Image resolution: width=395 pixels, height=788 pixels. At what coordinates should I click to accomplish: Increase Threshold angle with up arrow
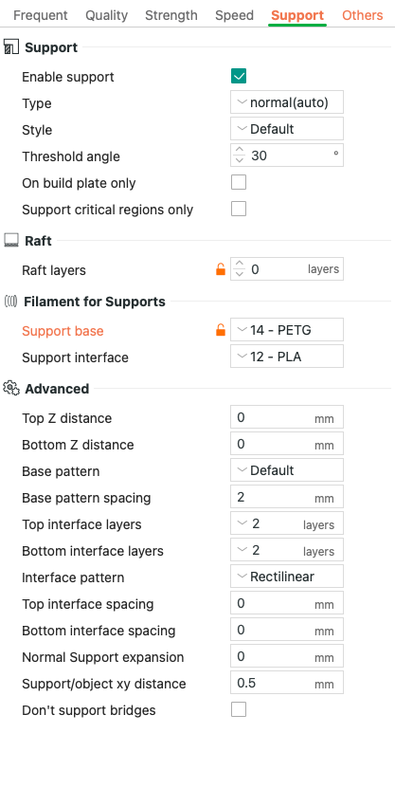point(240,150)
